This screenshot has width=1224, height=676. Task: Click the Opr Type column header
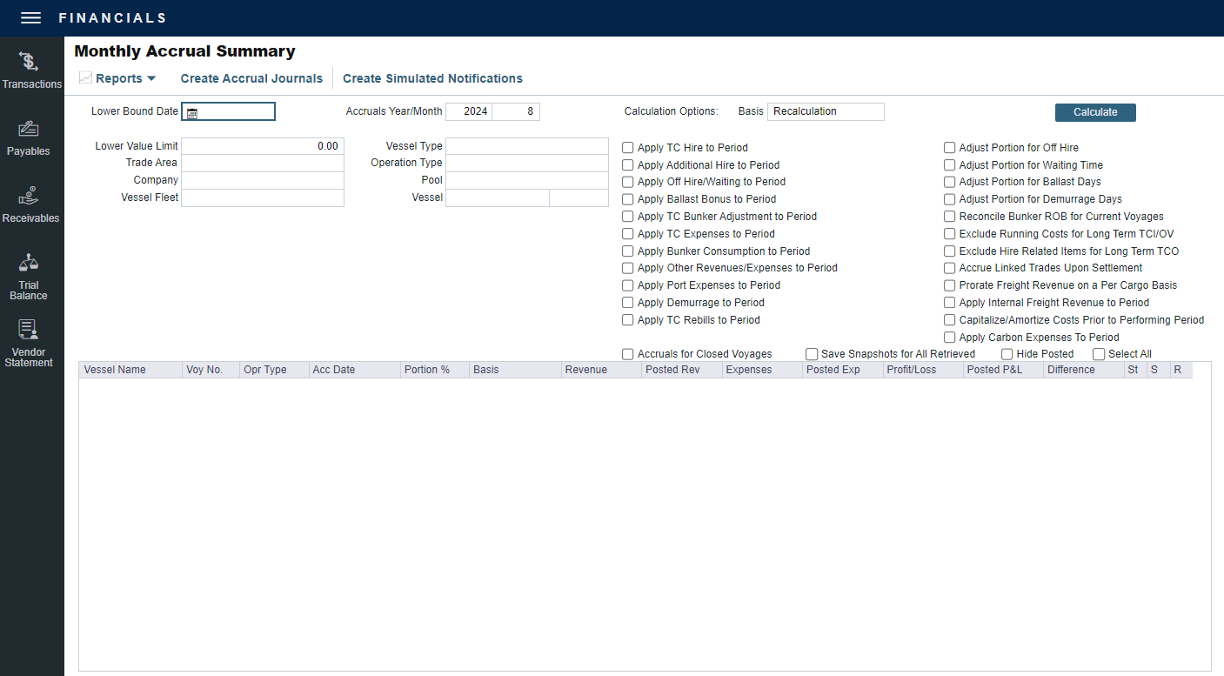(274, 370)
